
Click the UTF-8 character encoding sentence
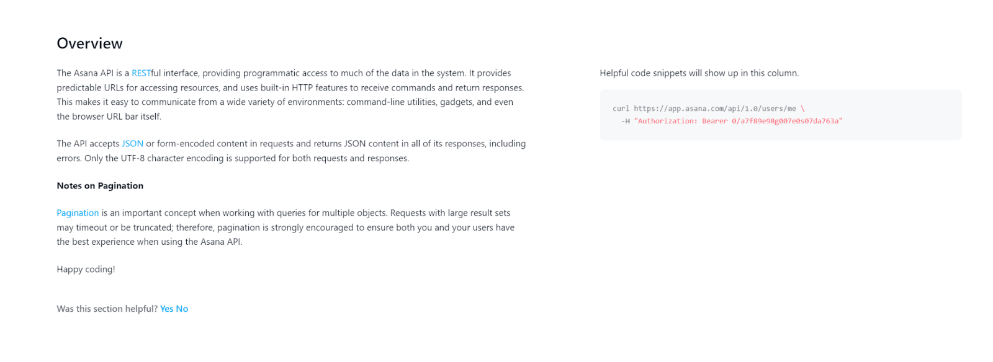click(246, 159)
